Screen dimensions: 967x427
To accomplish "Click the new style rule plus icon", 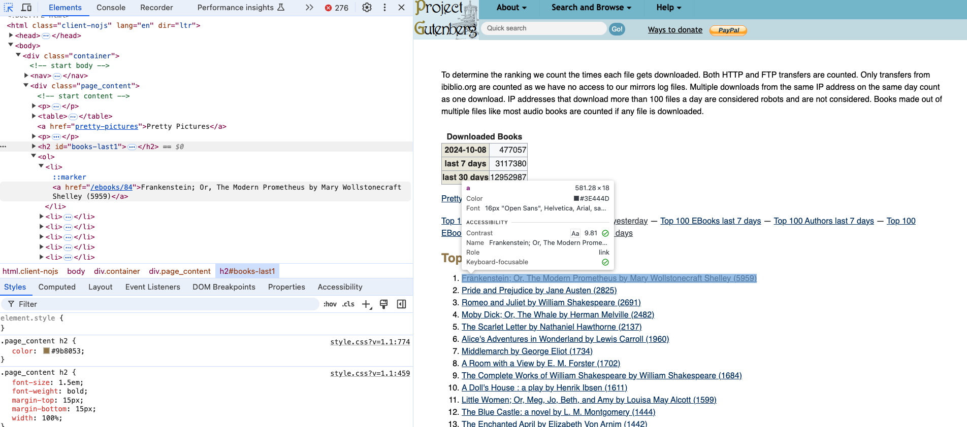I will coord(366,304).
